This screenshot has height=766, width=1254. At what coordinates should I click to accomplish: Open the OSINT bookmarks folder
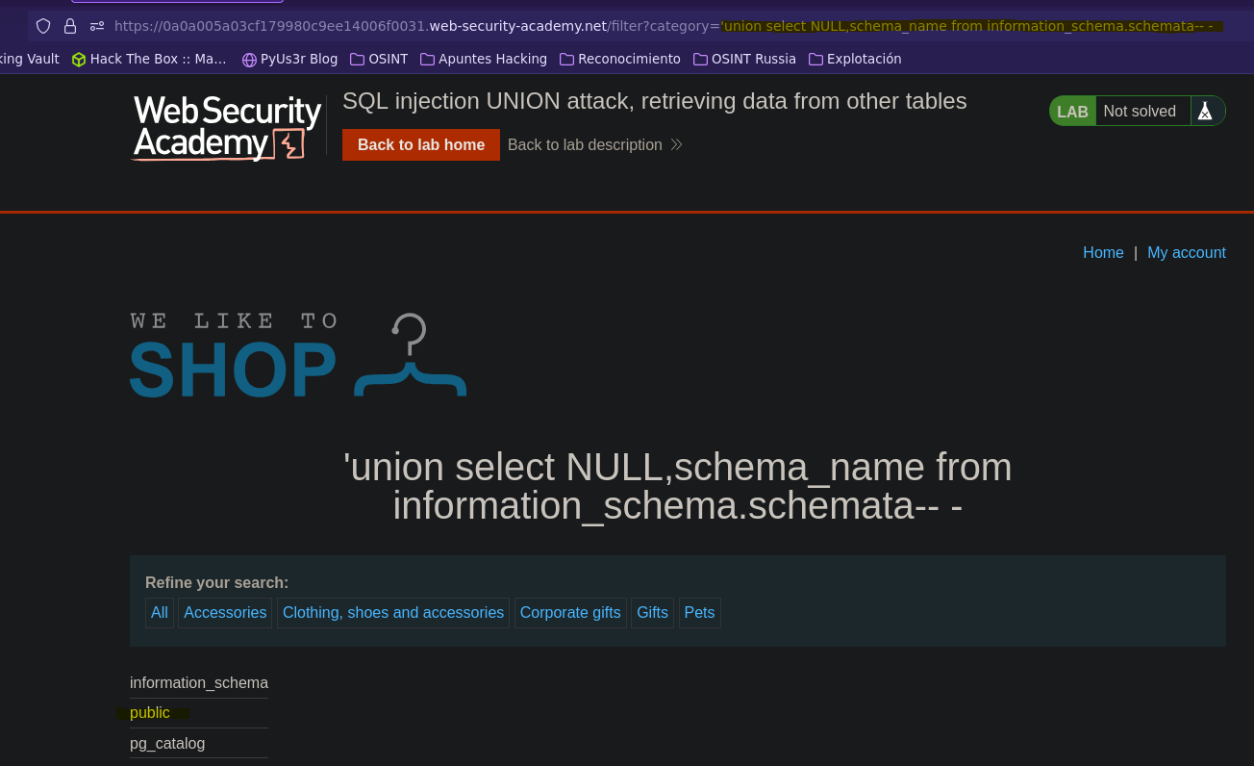coord(379,59)
